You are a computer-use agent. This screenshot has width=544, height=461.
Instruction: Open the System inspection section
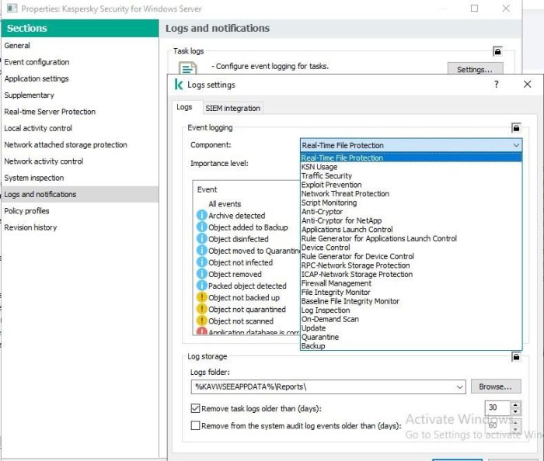[x=80, y=178]
